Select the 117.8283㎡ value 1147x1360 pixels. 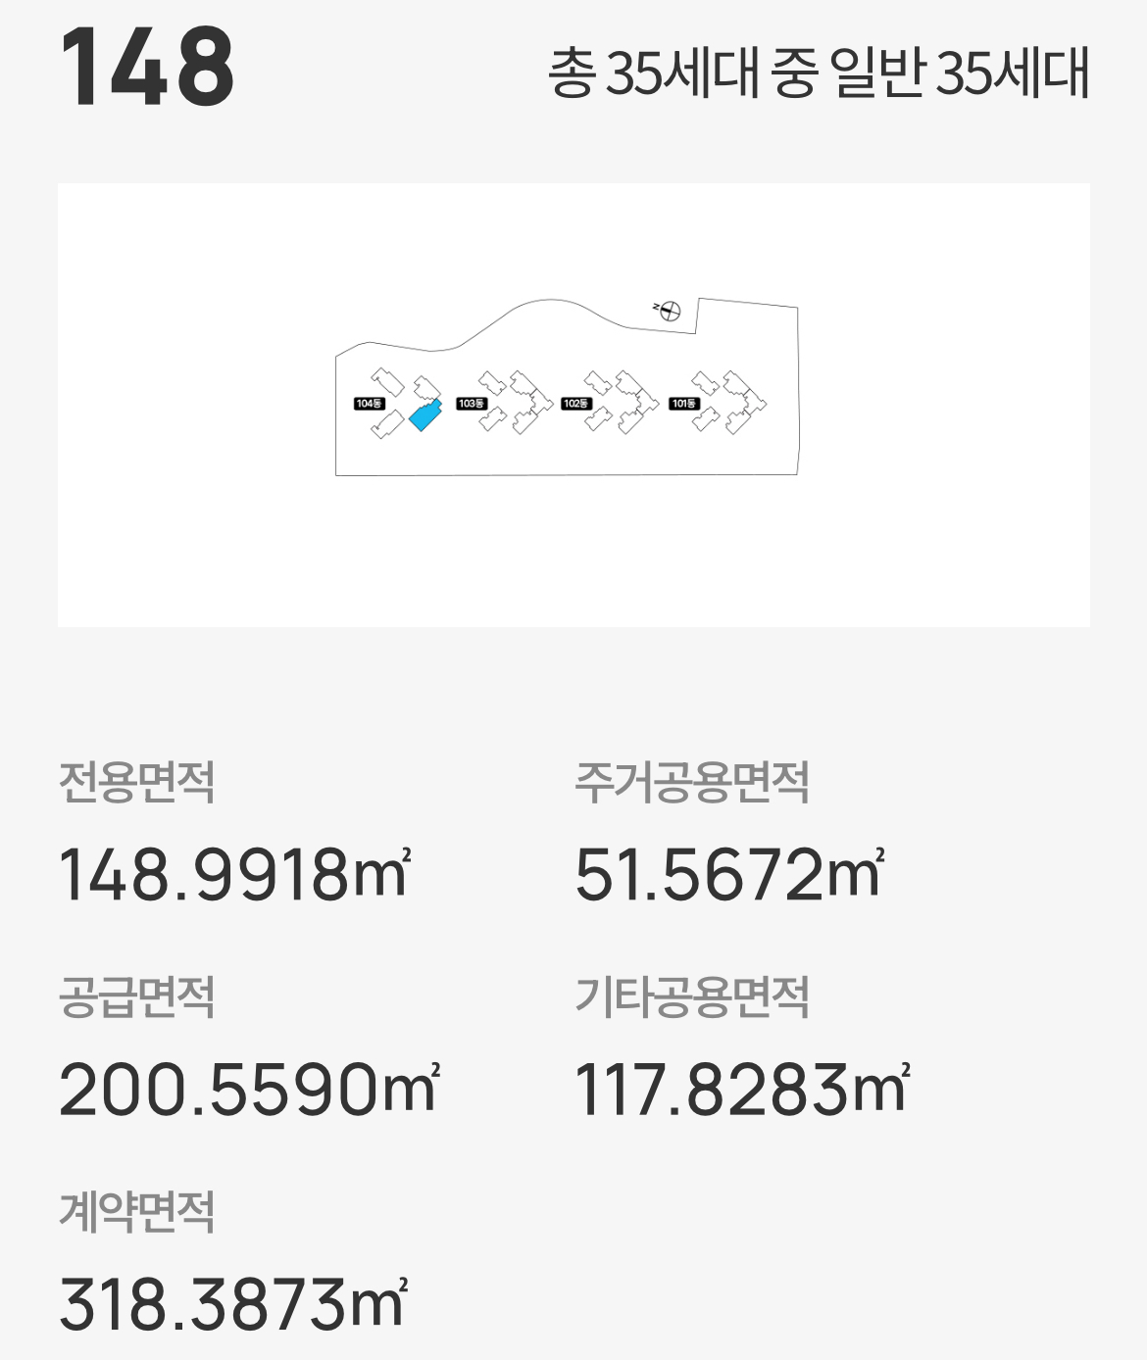[x=742, y=1090]
